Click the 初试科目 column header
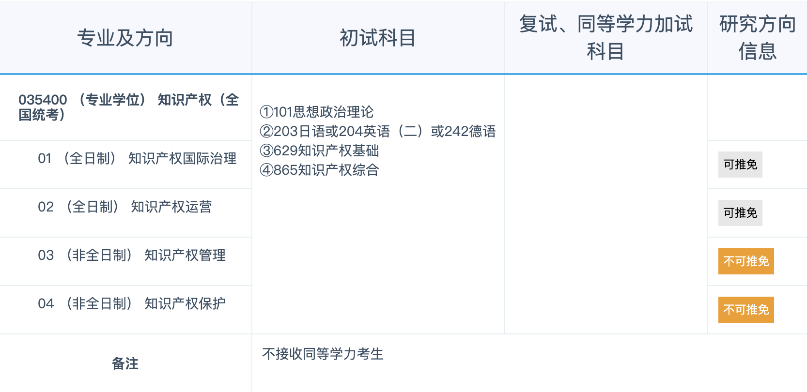The image size is (807, 392). click(x=377, y=38)
